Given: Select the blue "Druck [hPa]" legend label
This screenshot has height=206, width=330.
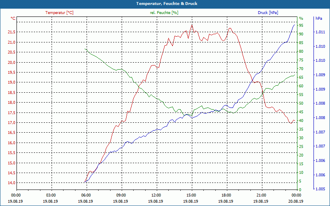Looking at the screenshot, I should 268,13.
